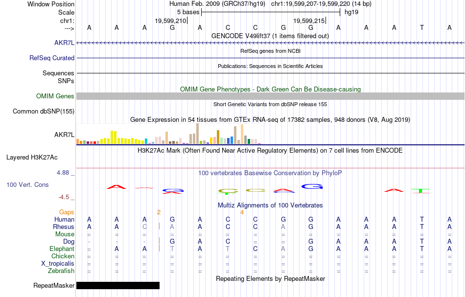Open the RefSeq Curated track label
Image resolution: width=465 pixels, height=297 pixels.
click(51, 58)
